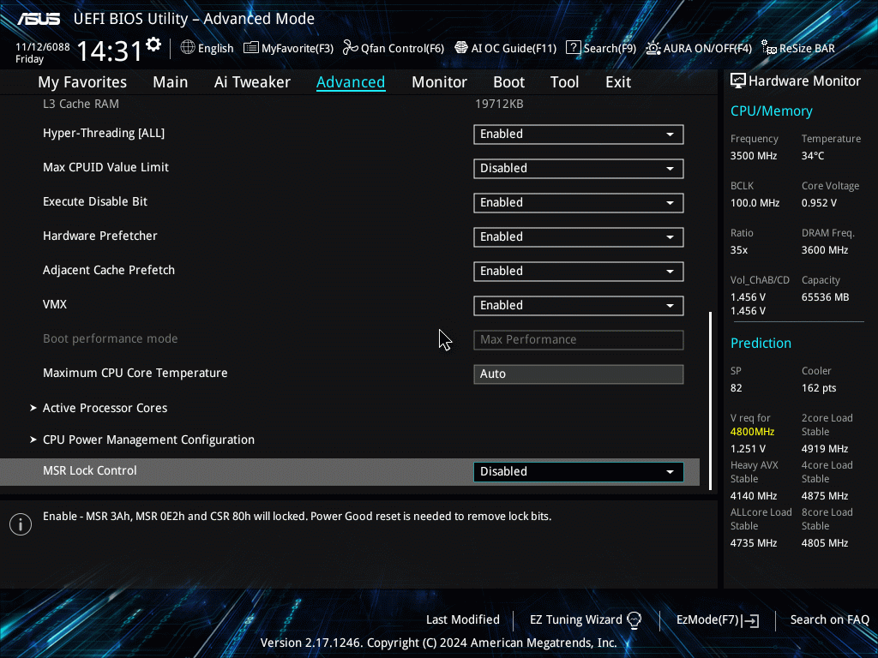The width and height of the screenshot is (878, 658).
Task: Launch Qfan Control fan icon
Action: coord(350,48)
